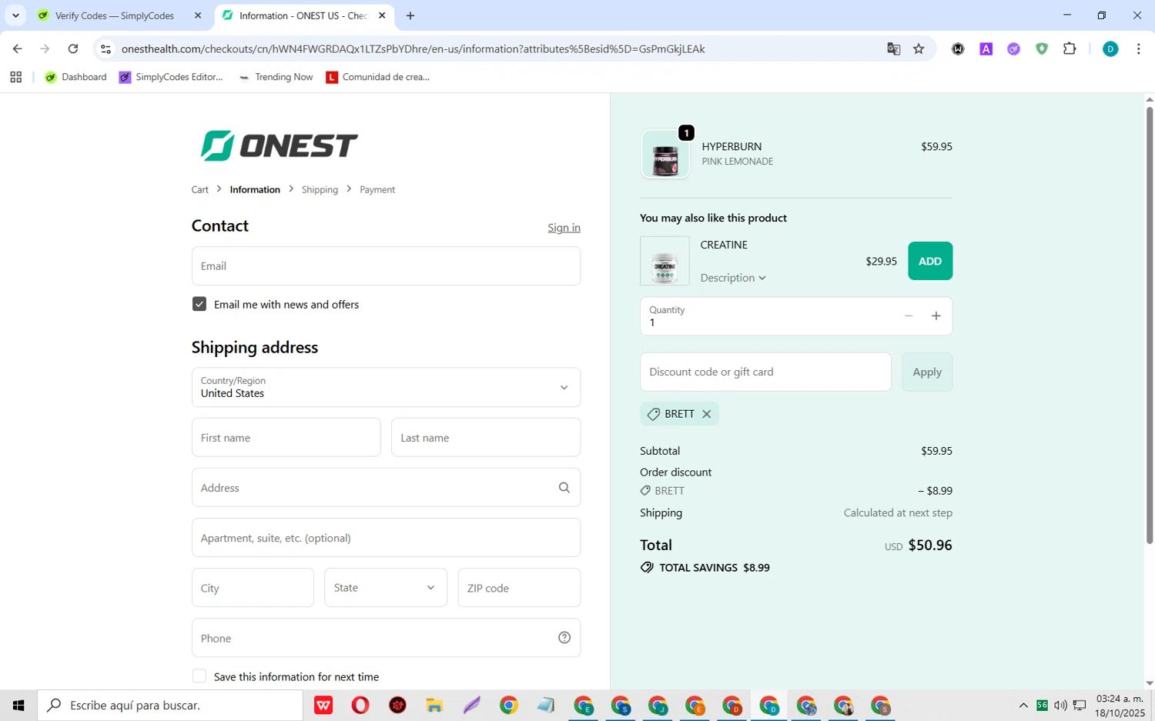Open the Chrome profile avatar D

click(1110, 48)
